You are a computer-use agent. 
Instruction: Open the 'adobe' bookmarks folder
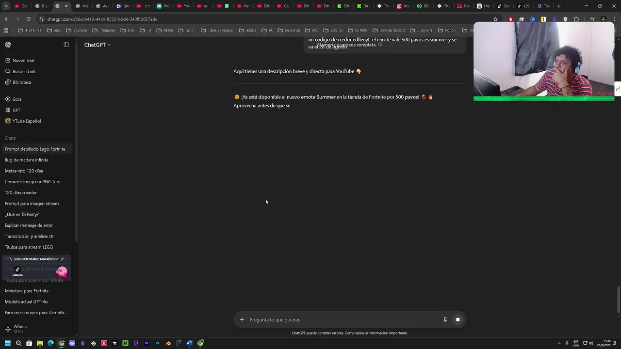pos(248,30)
